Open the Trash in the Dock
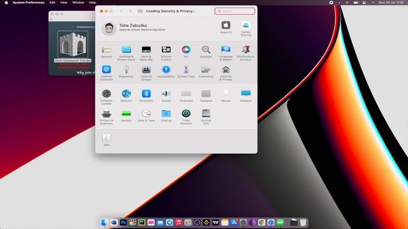 point(303,223)
